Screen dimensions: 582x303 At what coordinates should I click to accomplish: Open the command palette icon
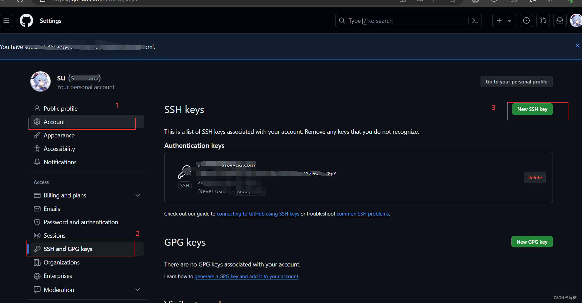coord(475,21)
